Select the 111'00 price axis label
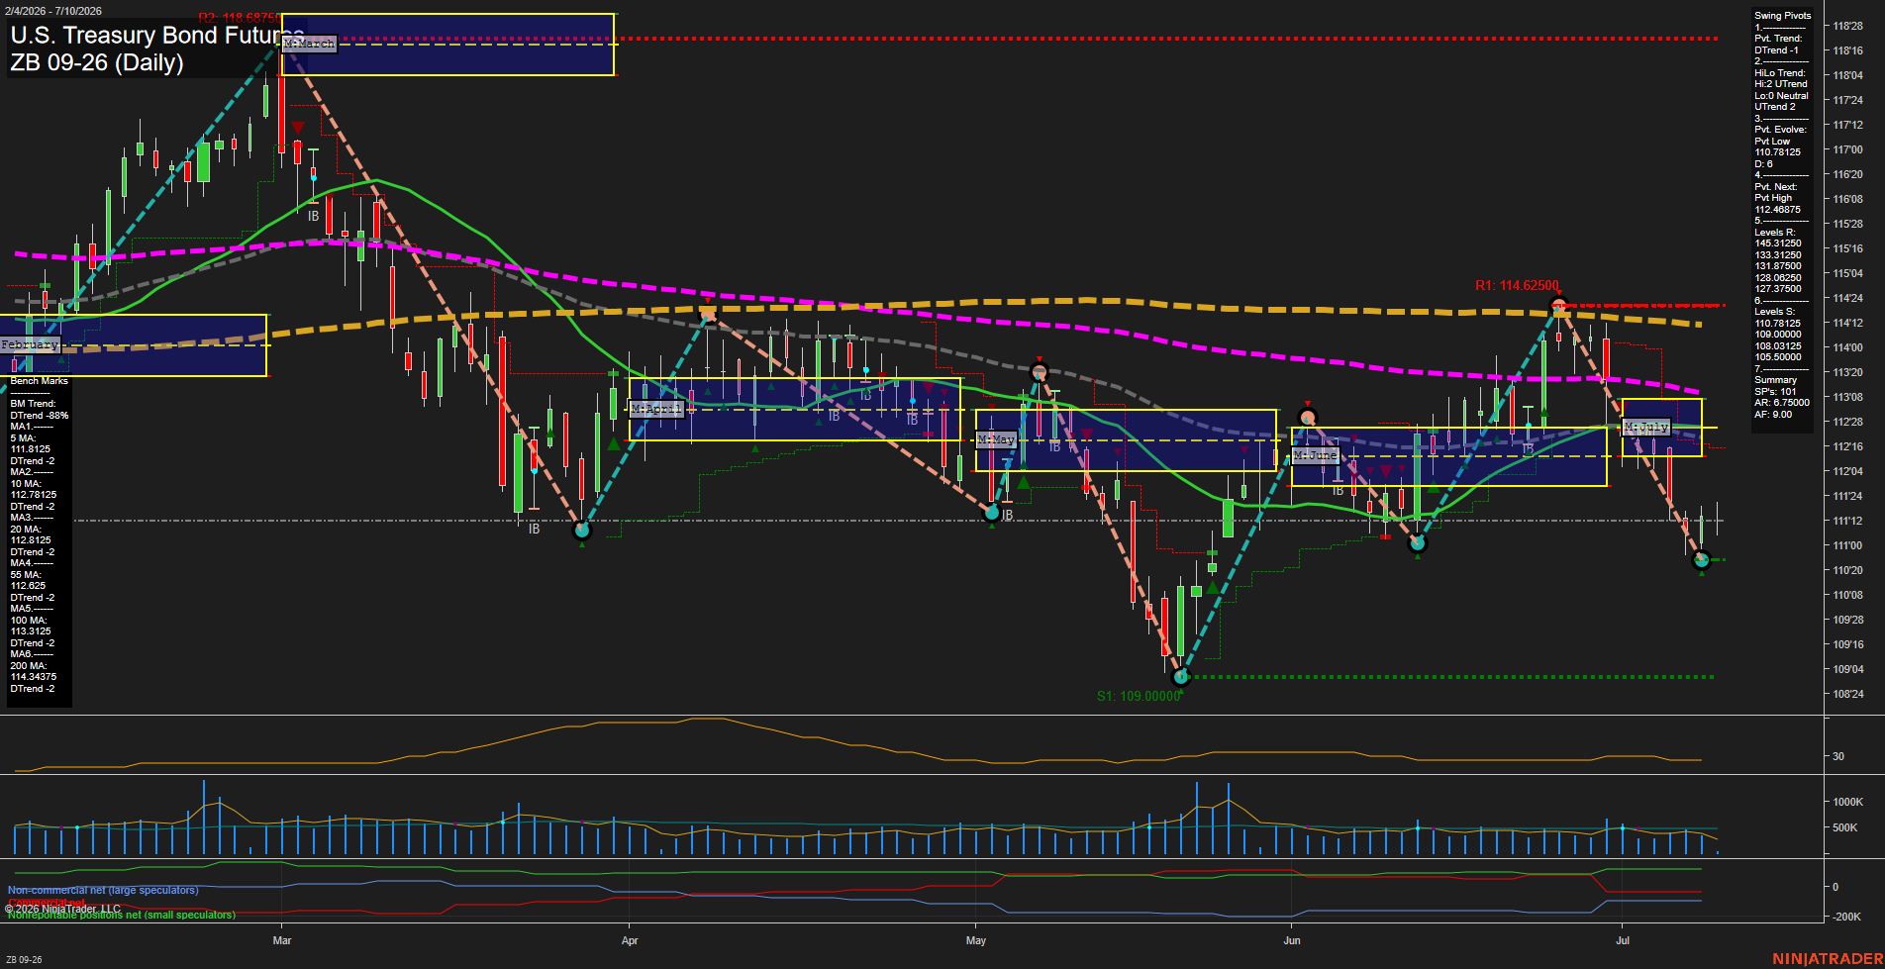 pyautogui.click(x=1848, y=546)
